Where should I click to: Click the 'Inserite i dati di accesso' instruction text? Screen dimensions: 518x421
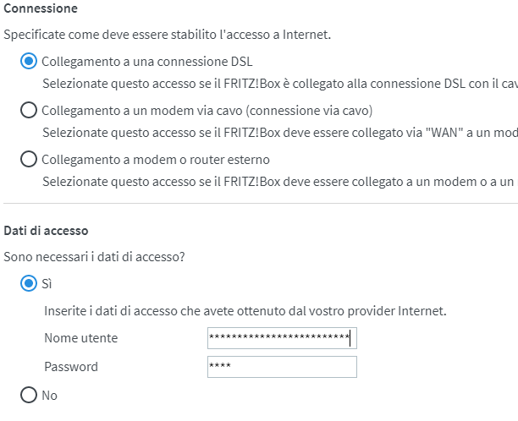tap(245, 311)
